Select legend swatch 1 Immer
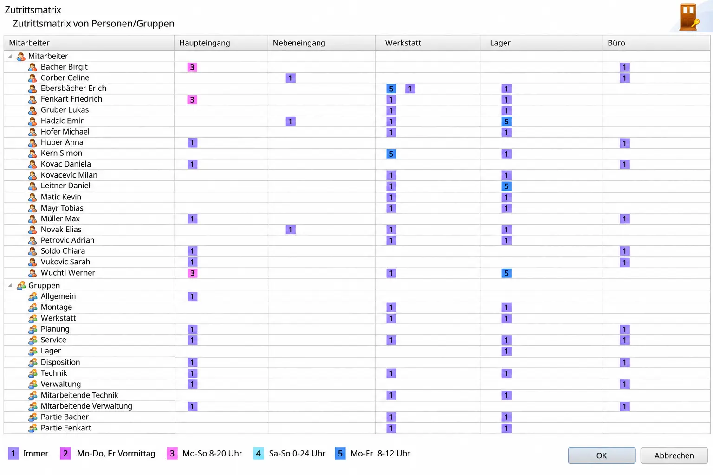The height and width of the screenshot is (475, 713). click(x=13, y=454)
